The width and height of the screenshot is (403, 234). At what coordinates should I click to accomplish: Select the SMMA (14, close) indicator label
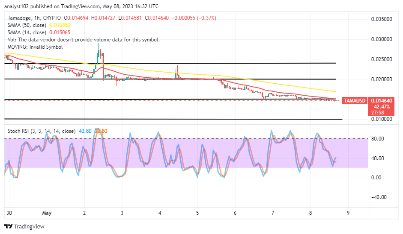click(x=27, y=32)
